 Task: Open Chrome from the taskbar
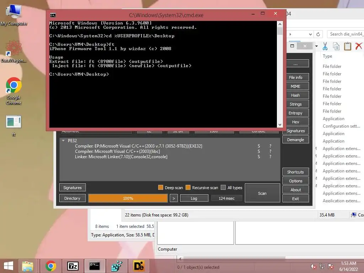coord(50,266)
